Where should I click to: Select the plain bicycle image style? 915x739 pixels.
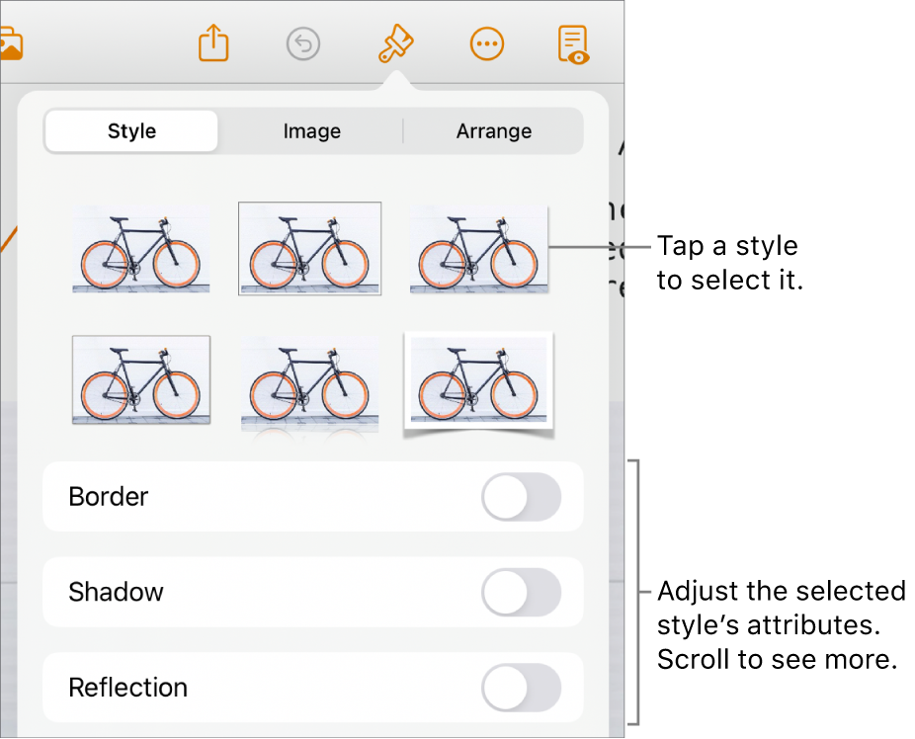pyautogui.click(x=140, y=249)
